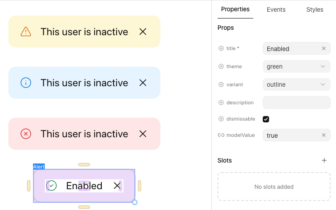
Task: Click the red error circle icon
Action: click(26, 134)
